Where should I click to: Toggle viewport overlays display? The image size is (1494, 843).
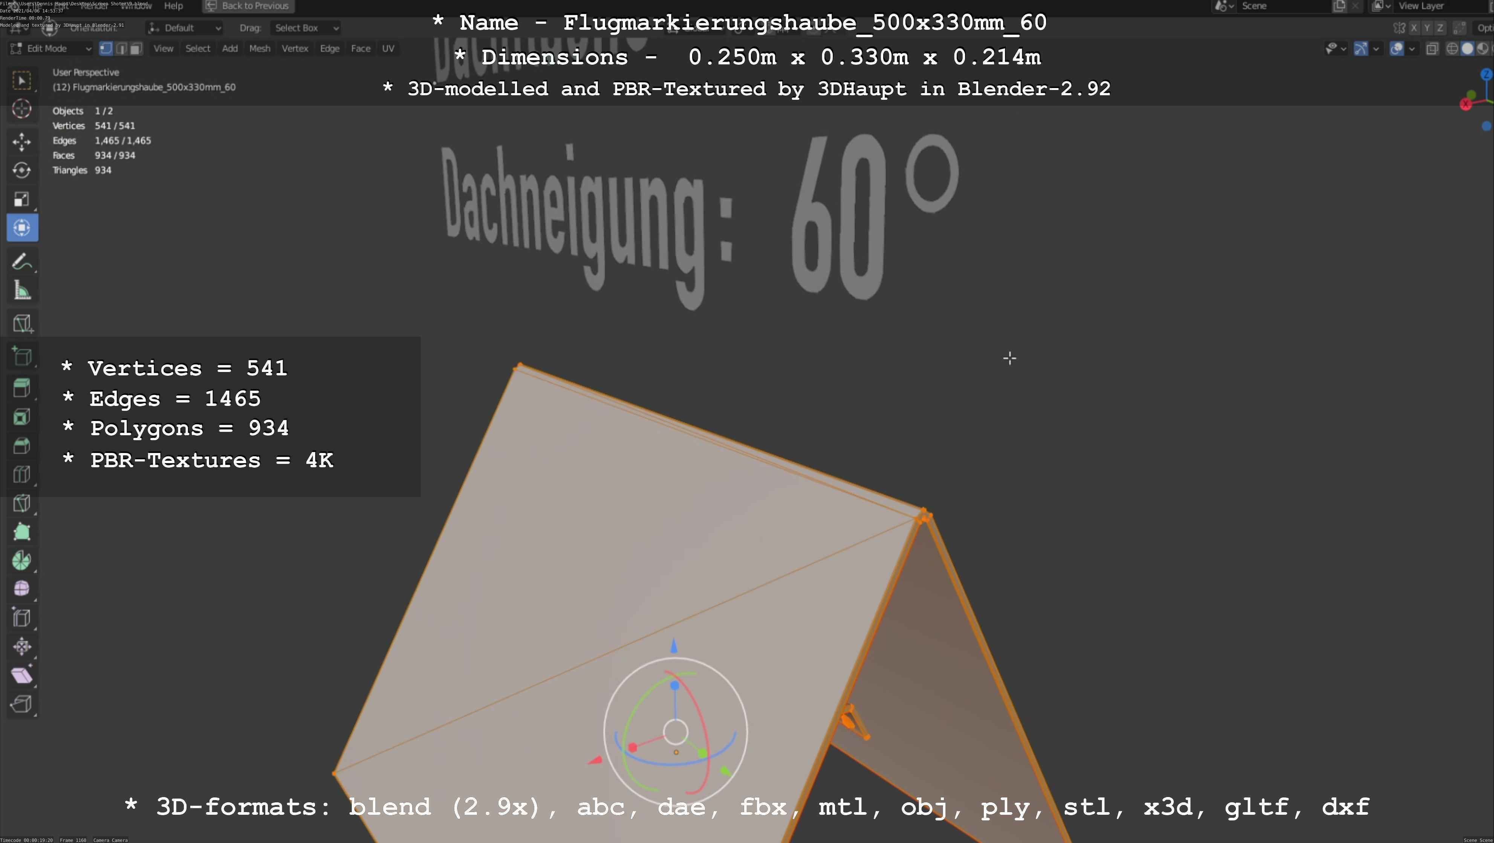[1396, 49]
